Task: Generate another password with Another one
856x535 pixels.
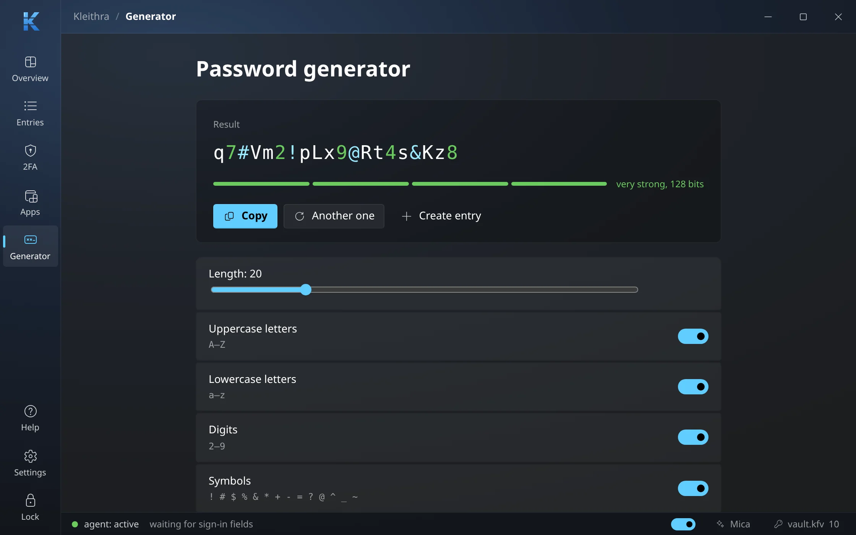Action: pos(334,216)
